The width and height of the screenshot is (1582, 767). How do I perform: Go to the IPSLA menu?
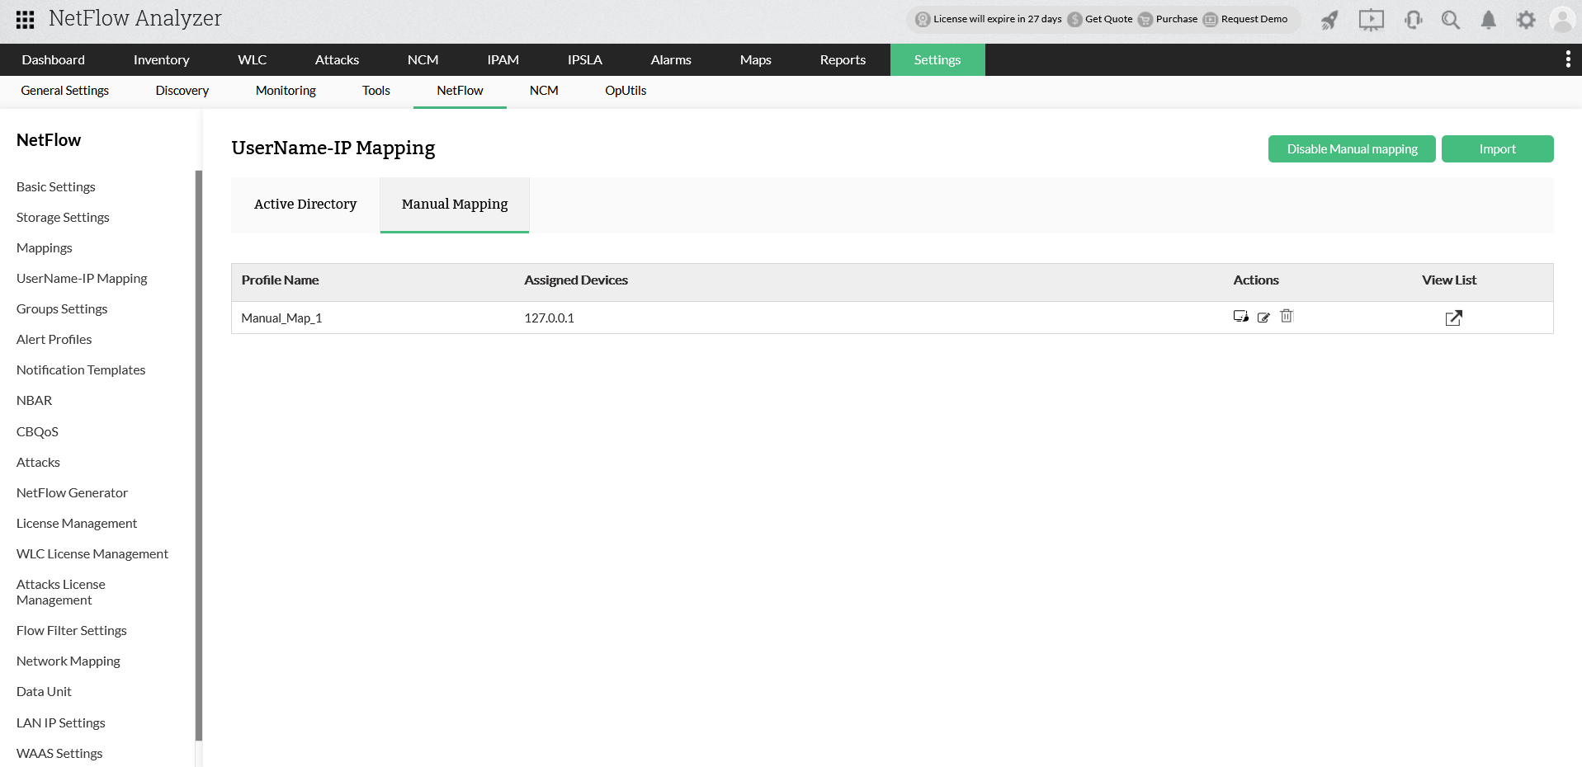click(x=585, y=59)
